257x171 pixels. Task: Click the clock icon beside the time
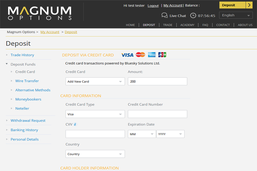click(193, 15)
